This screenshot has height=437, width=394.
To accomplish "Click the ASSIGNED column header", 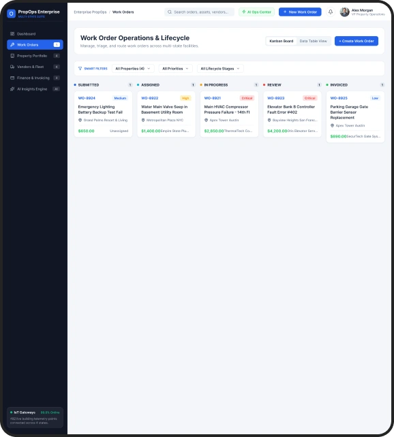I will [150, 85].
